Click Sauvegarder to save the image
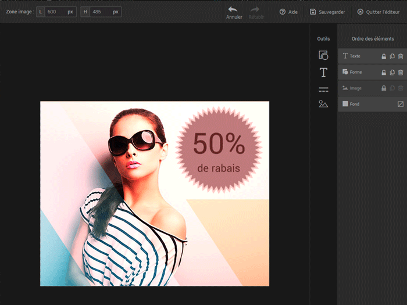Viewport: 407px width, 305px height. coord(329,12)
